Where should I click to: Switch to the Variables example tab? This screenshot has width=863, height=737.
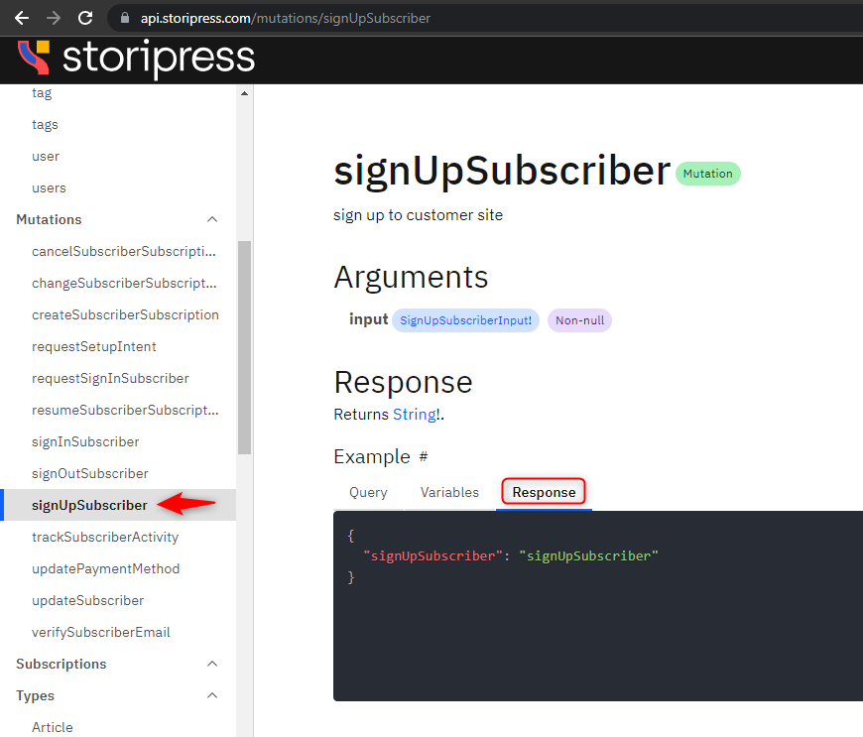pyautogui.click(x=449, y=492)
